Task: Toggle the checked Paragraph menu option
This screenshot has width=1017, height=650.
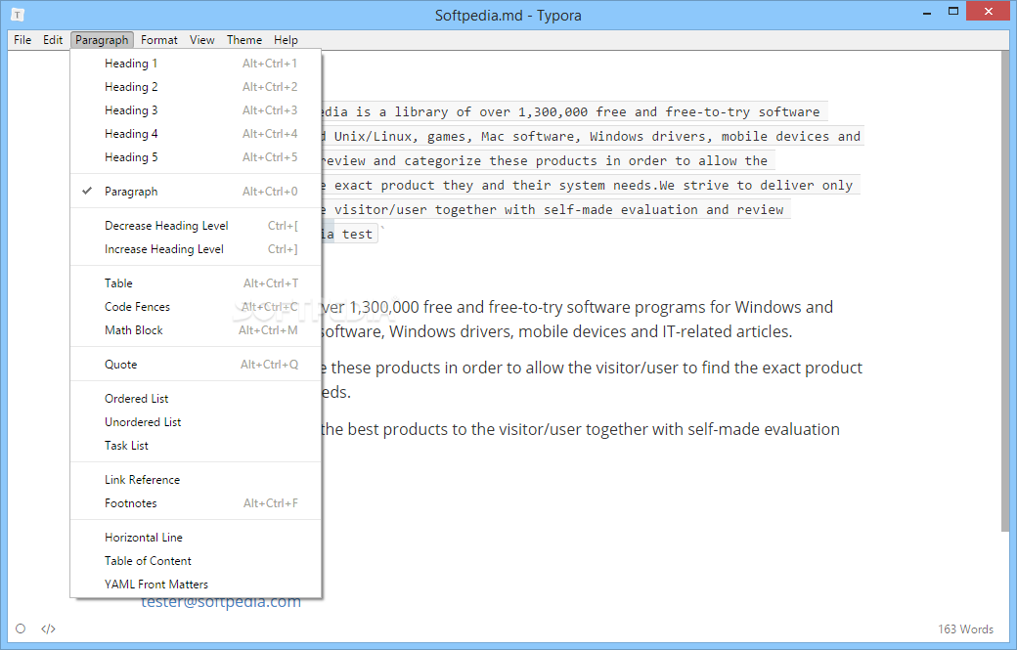Action: (x=196, y=192)
